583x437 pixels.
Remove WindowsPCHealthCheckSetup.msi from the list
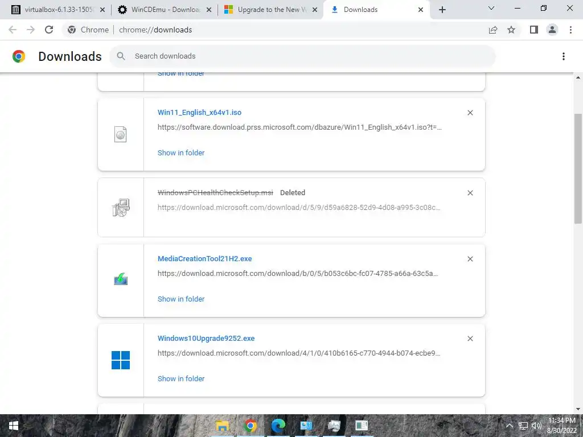[x=470, y=193]
